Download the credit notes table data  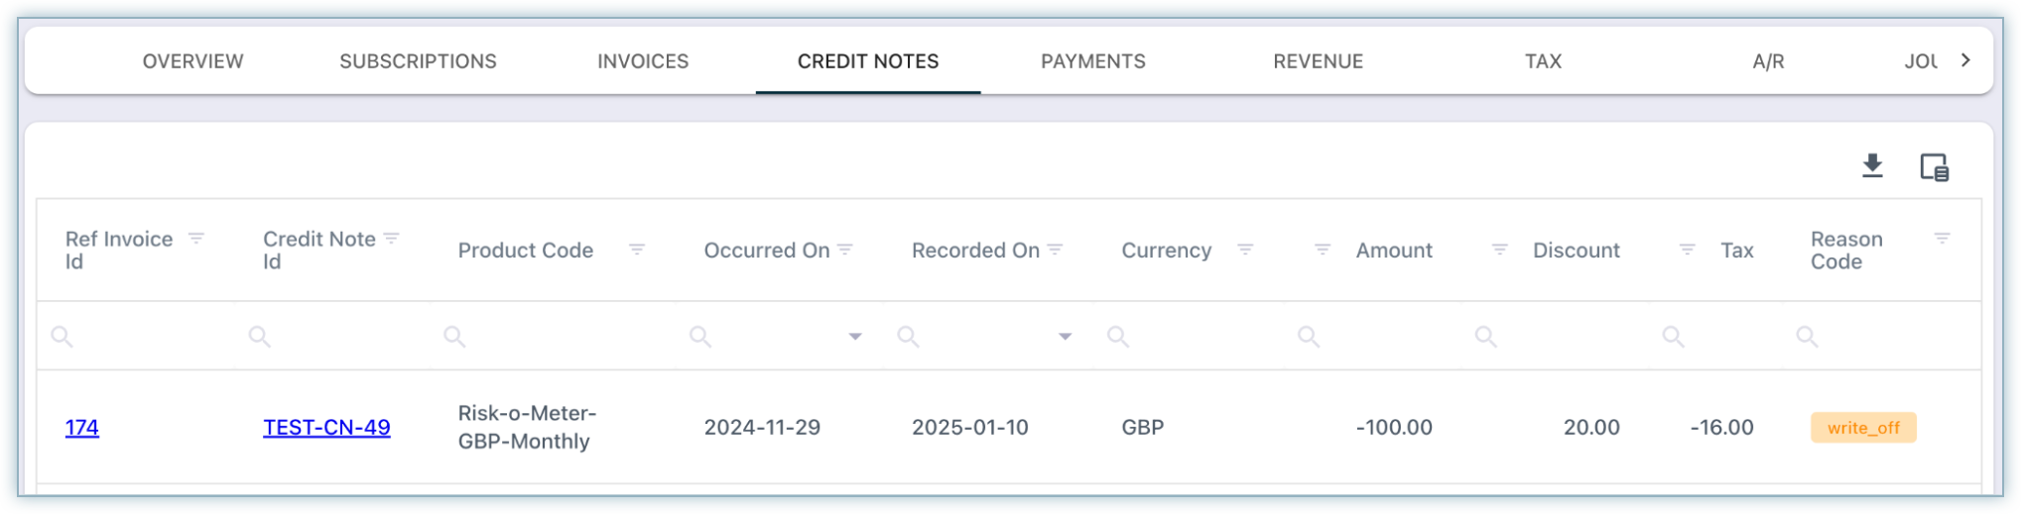[x=1872, y=166]
